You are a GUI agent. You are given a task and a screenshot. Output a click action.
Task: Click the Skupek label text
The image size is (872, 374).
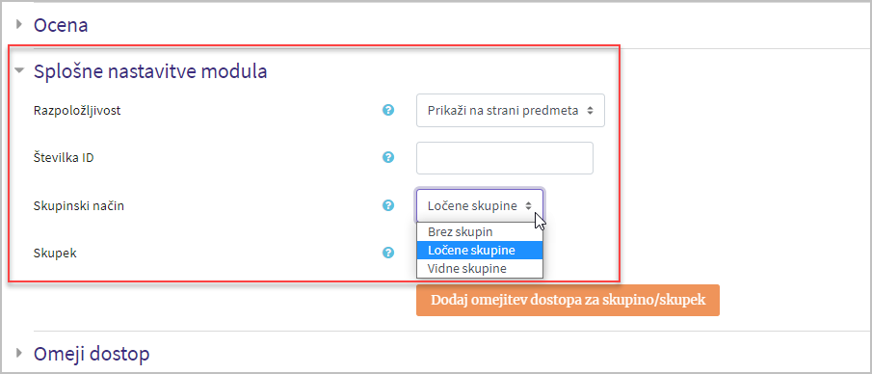point(55,254)
